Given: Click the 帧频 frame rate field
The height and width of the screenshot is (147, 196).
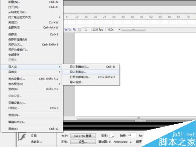Looking at the screenshot, I should pos(132,135).
